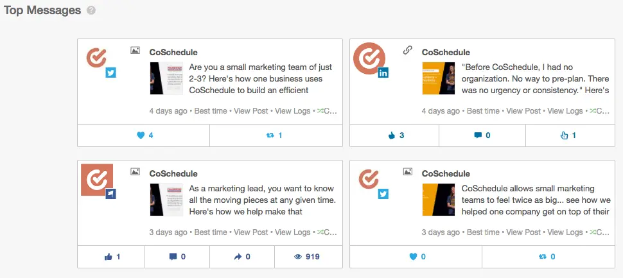Image resolution: width=623 pixels, height=278 pixels.
Task: Click the LinkedIn thumbs-up count showing 3
Action: tap(396, 135)
